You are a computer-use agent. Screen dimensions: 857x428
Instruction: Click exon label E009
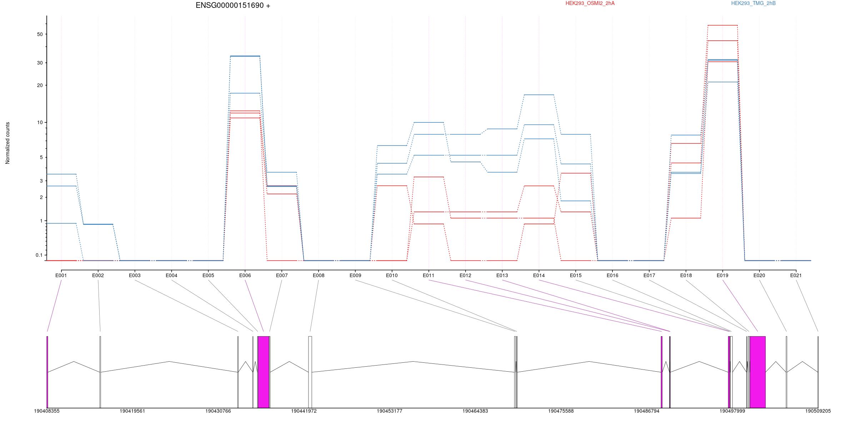pos(355,275)
